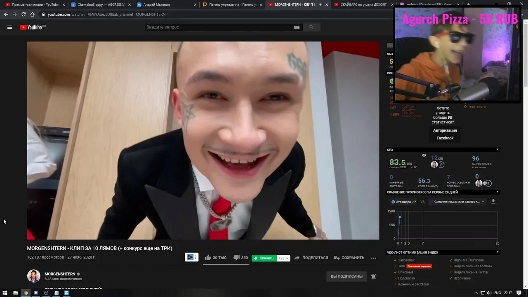
Task: Click the 83.5 SEO score
Action: pos(397,162)
